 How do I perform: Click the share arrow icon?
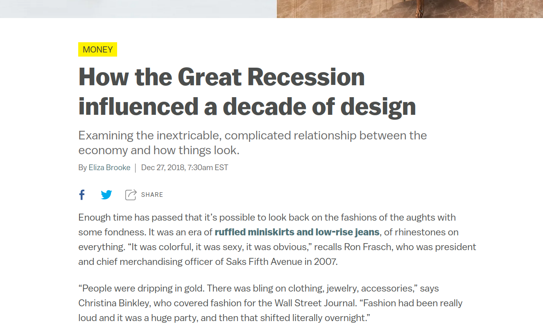click(131, 195)
